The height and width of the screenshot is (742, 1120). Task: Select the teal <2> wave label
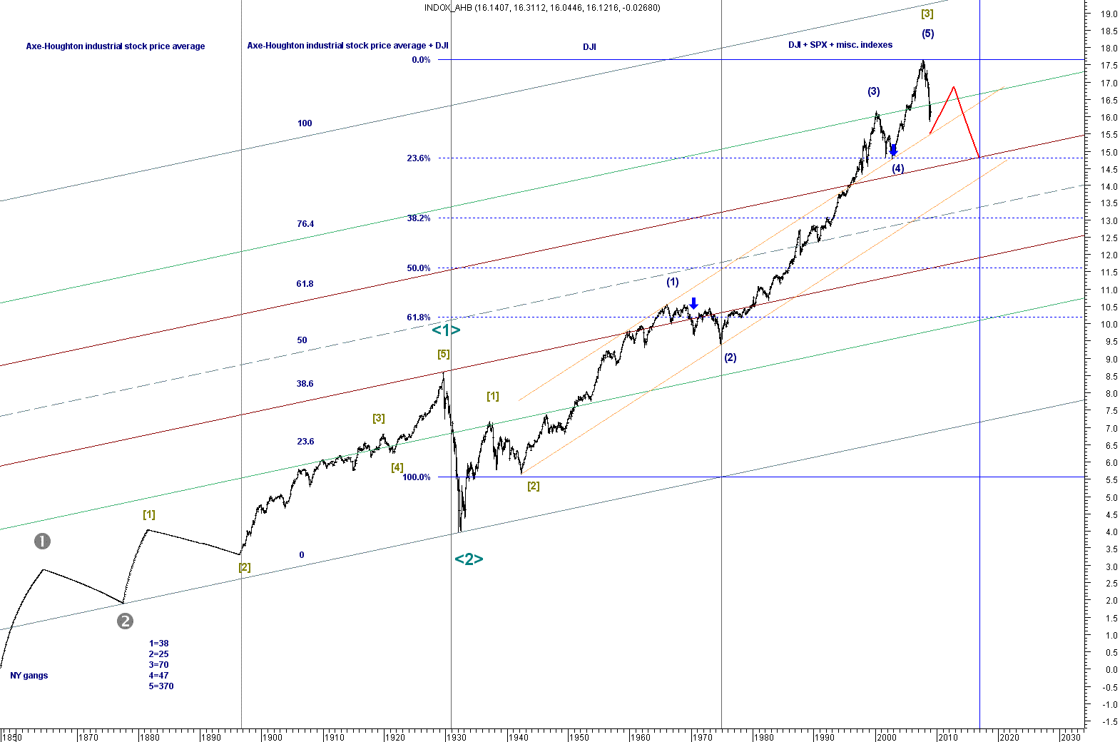(x=469, y=559)
